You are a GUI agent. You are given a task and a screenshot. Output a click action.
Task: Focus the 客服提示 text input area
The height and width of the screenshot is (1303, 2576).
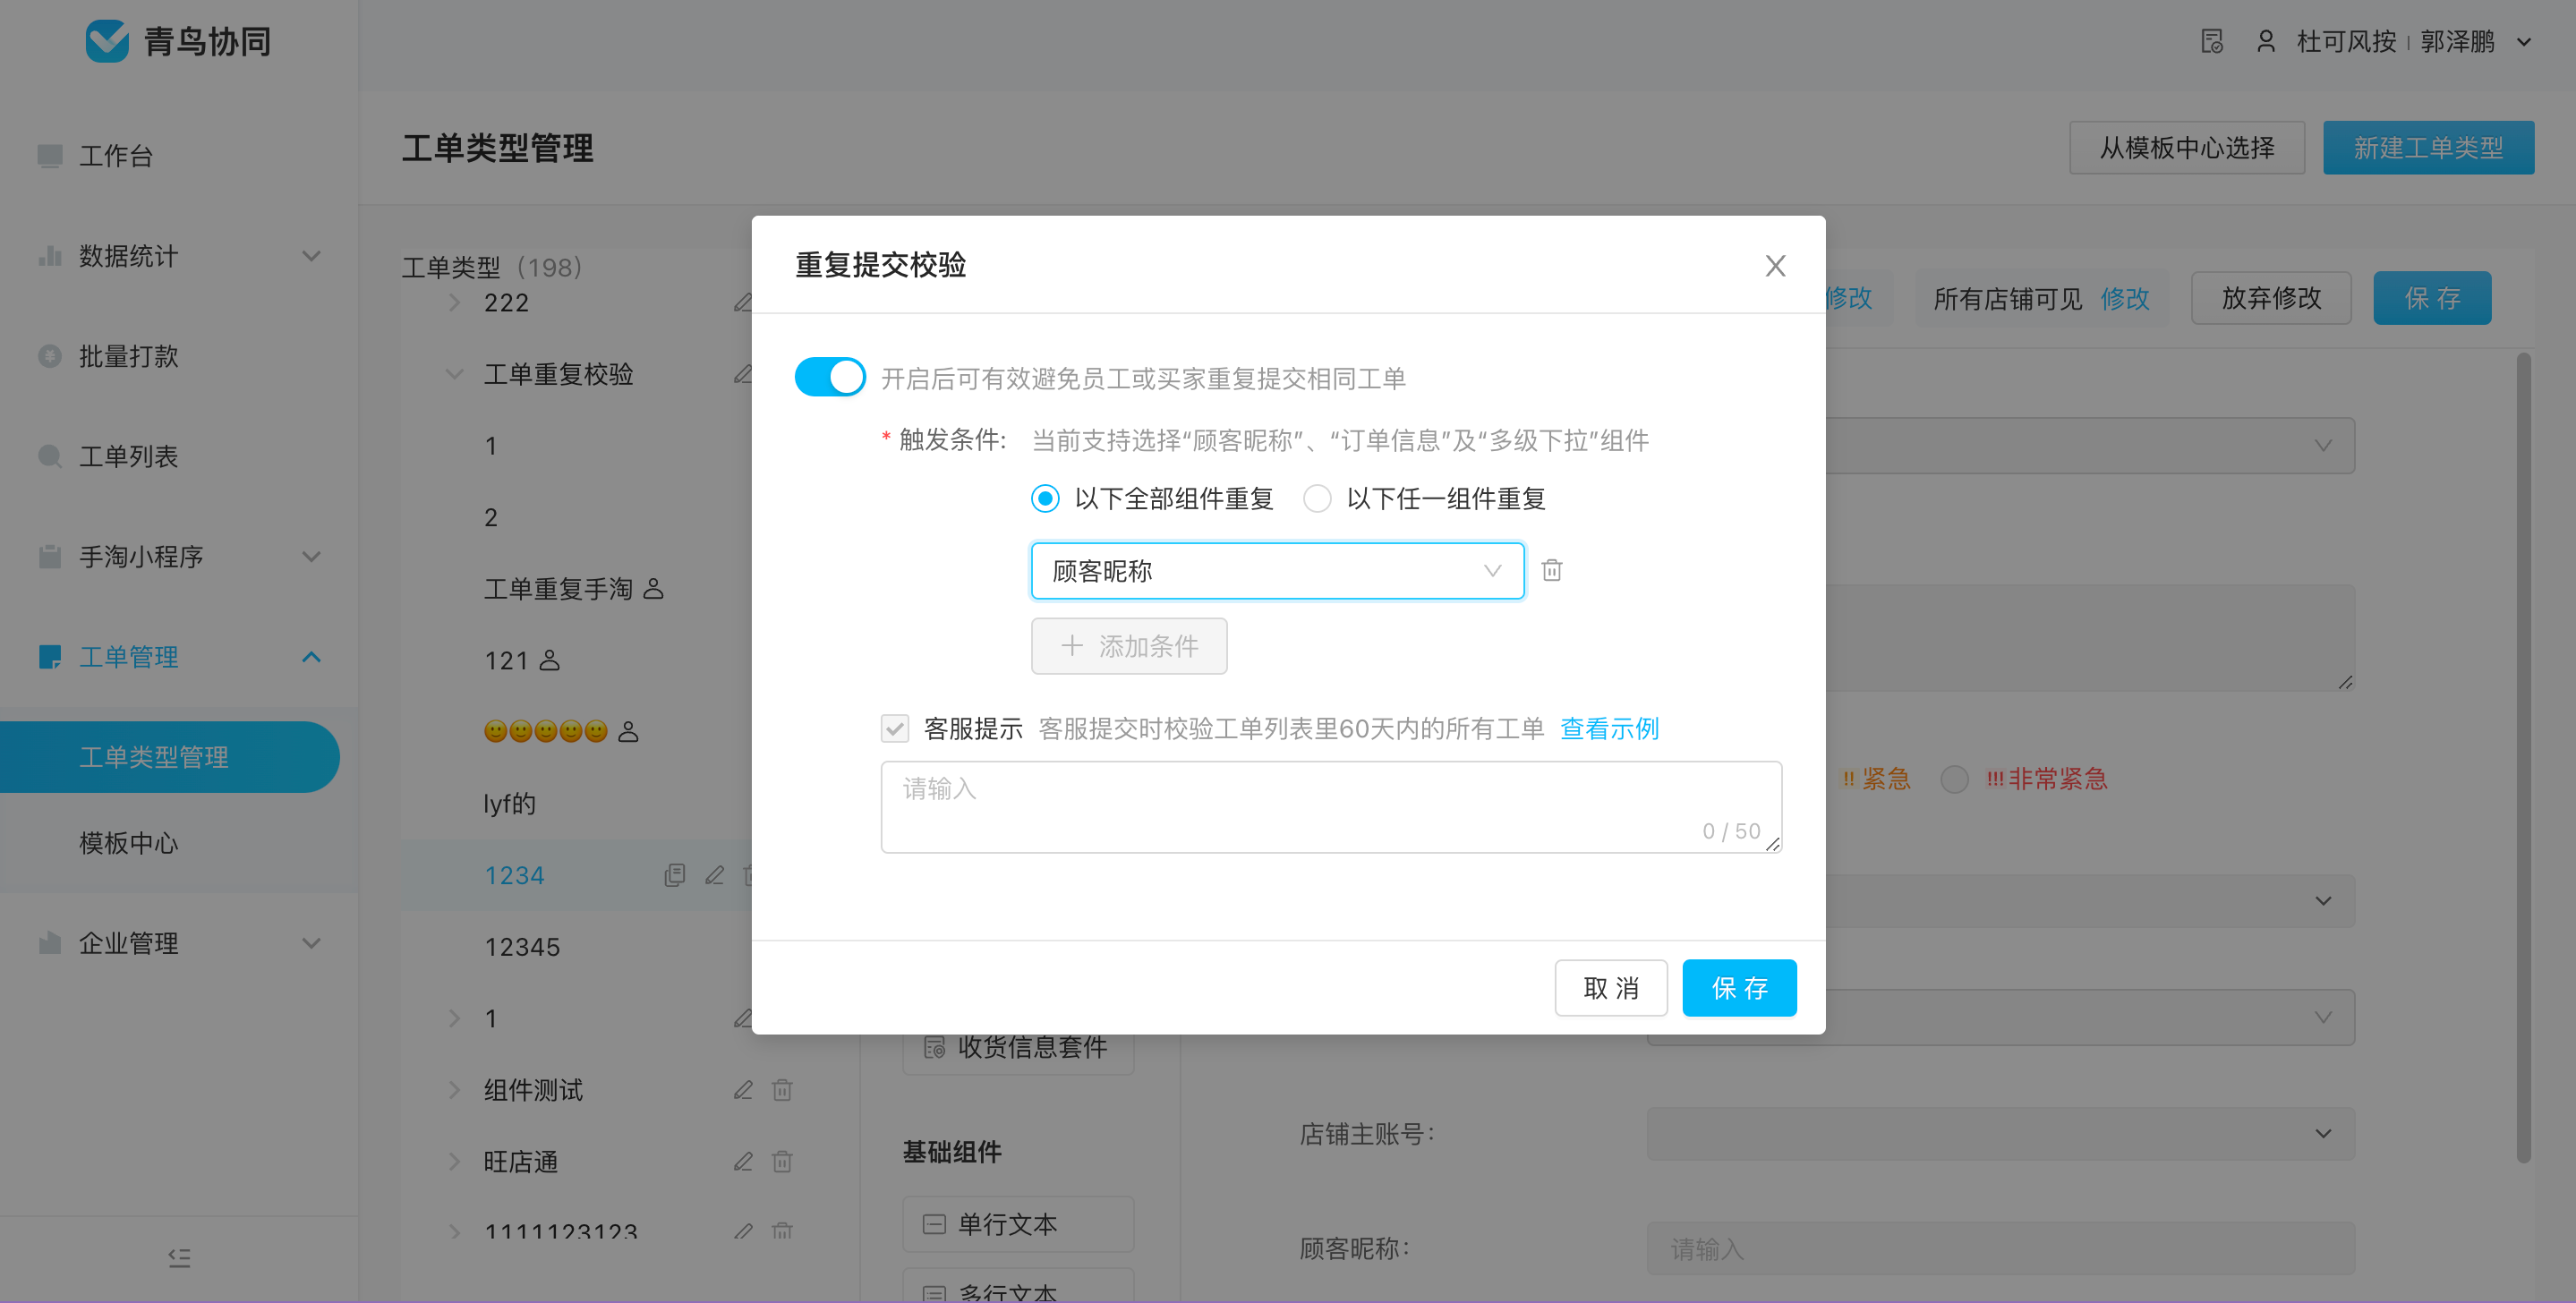(x=1331, y=807)
